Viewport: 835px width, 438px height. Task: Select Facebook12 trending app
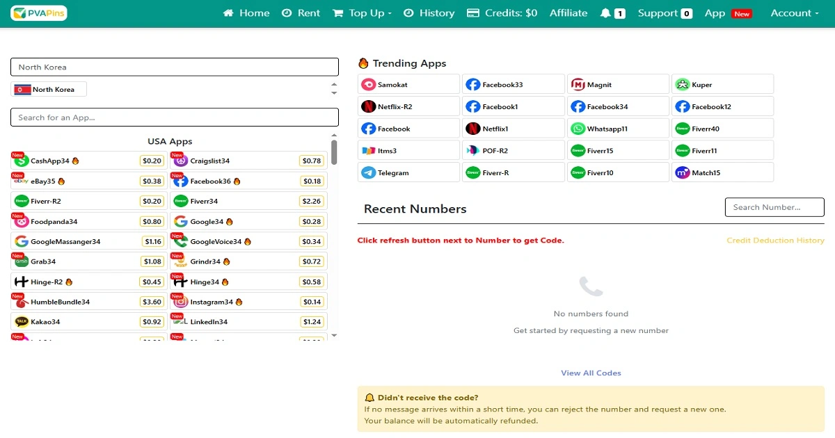(x=722, y=106)
